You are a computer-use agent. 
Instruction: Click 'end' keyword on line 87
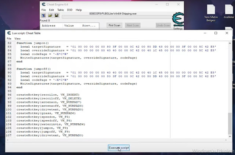pos(19,61)
